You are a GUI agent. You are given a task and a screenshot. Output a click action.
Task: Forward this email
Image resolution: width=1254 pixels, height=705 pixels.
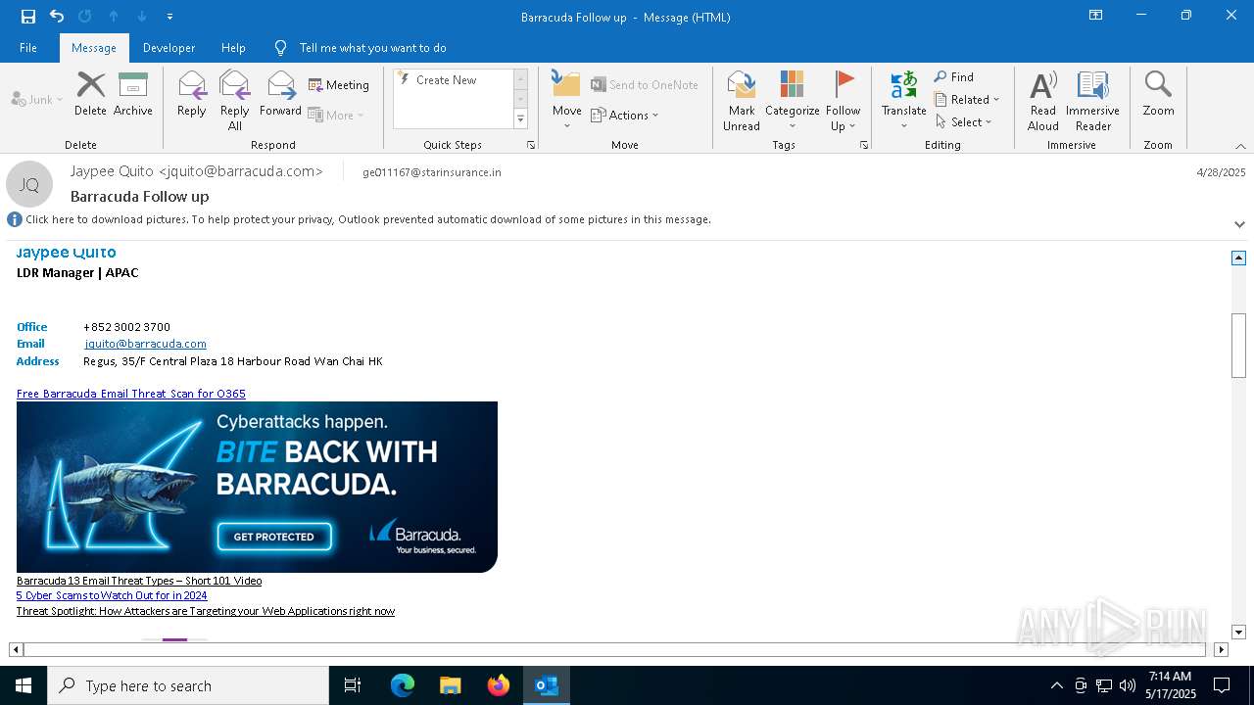(x=281, y=94)
